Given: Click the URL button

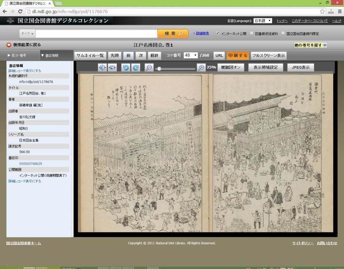Looking at the screenshot, I should point(219,55).
